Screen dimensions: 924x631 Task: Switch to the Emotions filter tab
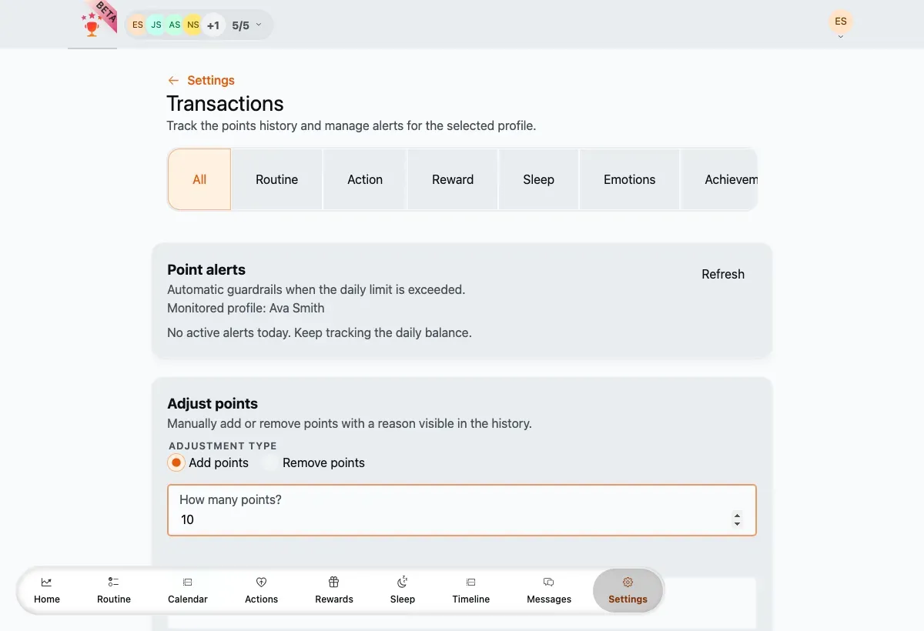pos(630,179)
